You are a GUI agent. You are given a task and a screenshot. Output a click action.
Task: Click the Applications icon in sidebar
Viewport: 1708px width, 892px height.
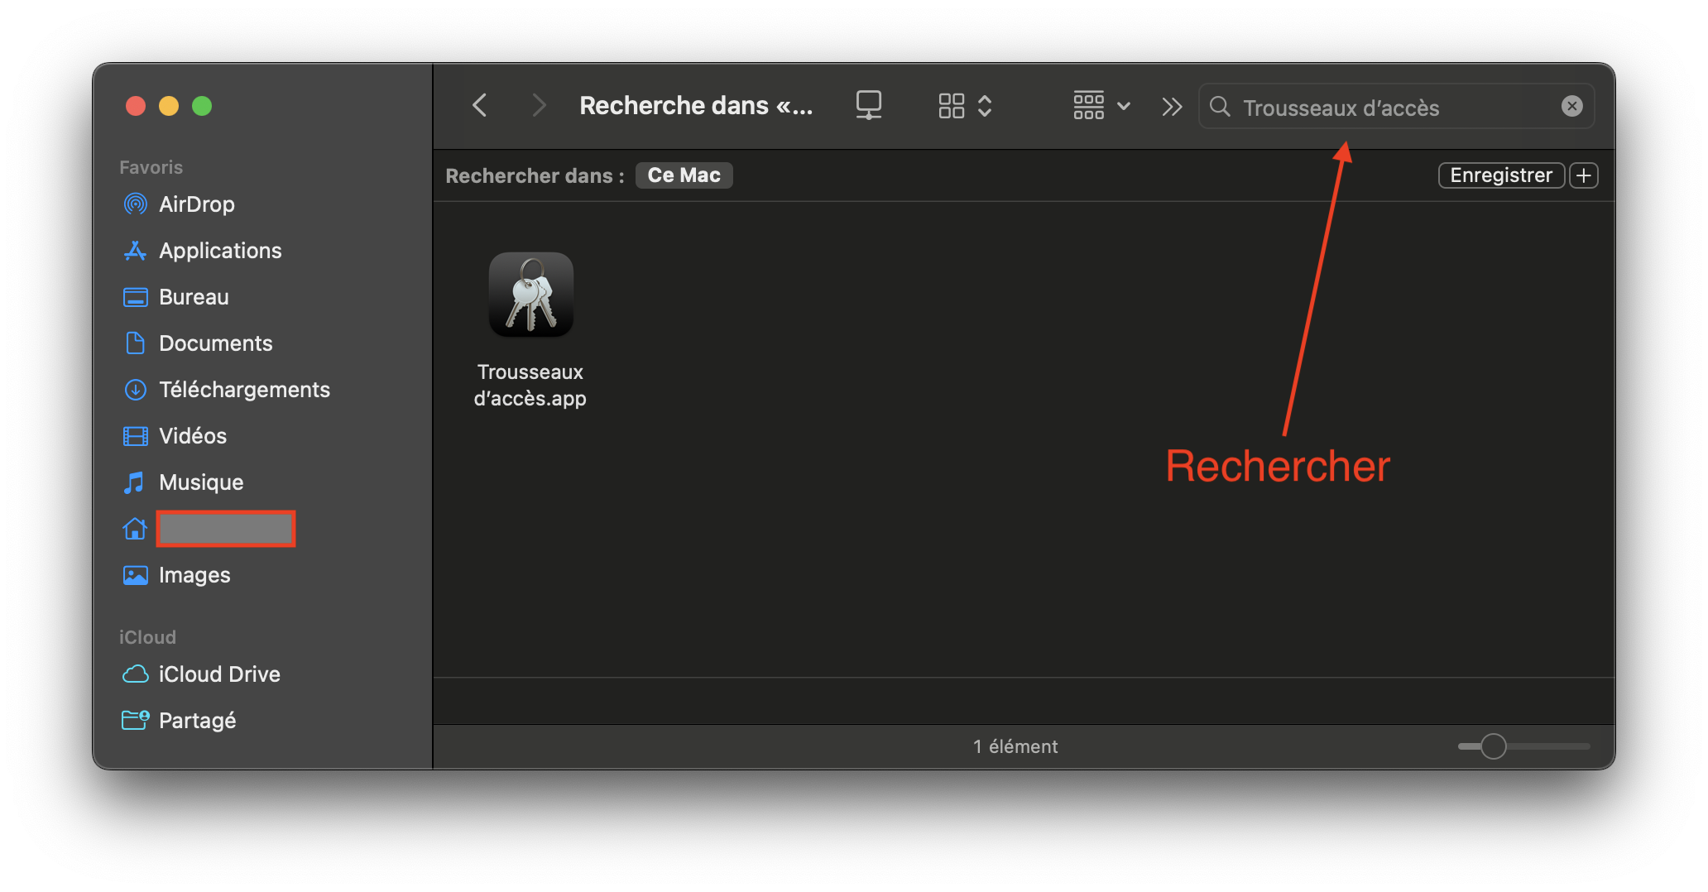pyautogui.click(x=135, y=251)
